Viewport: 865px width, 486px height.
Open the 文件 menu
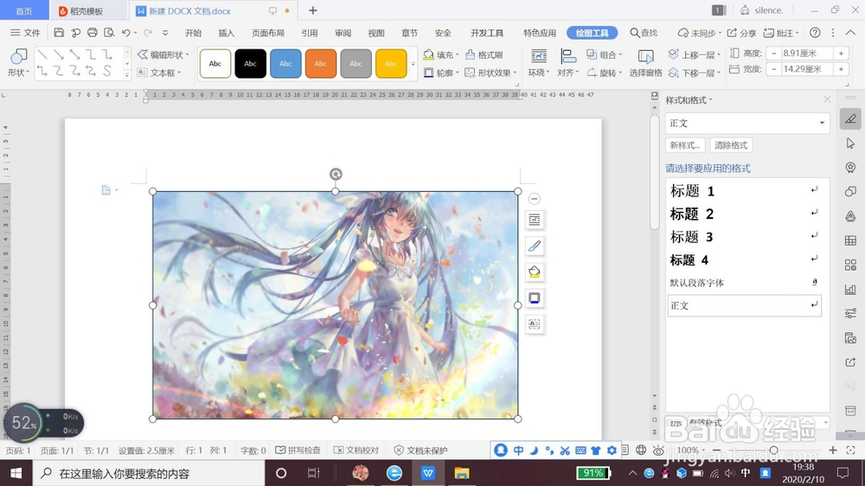(x=25, y=33)
